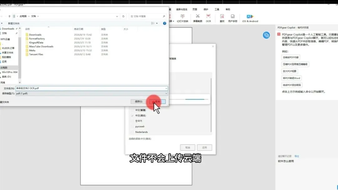Expand the 此电脑 breadcrumb chevron

[29, 16]
